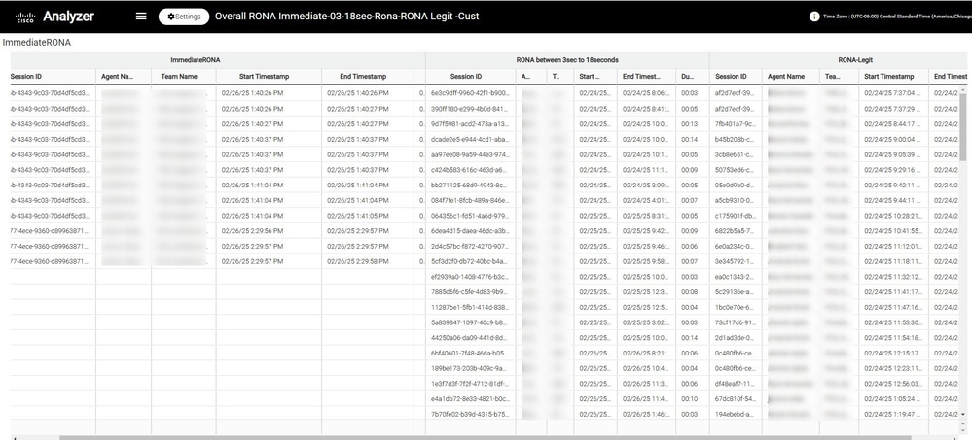Select session ID 11287be1-5fb1-414d-838
The width and height of the screenshot is (972, 440).
469,307
